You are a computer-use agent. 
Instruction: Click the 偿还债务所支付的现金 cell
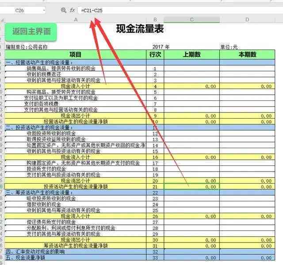click(x=76, y=222)
